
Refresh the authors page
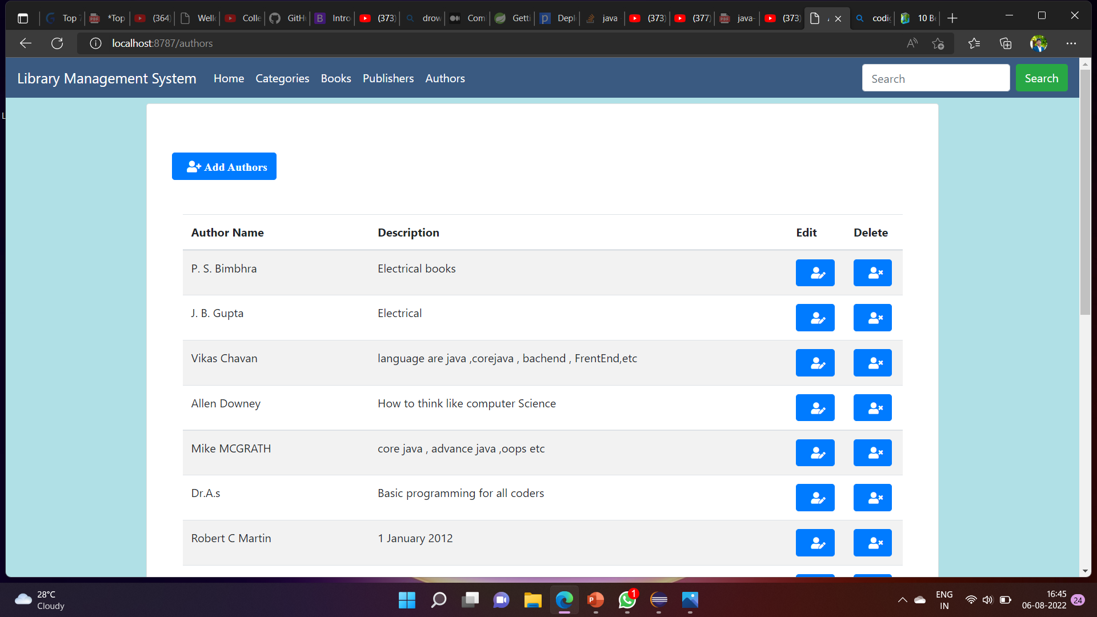[57, 43]
